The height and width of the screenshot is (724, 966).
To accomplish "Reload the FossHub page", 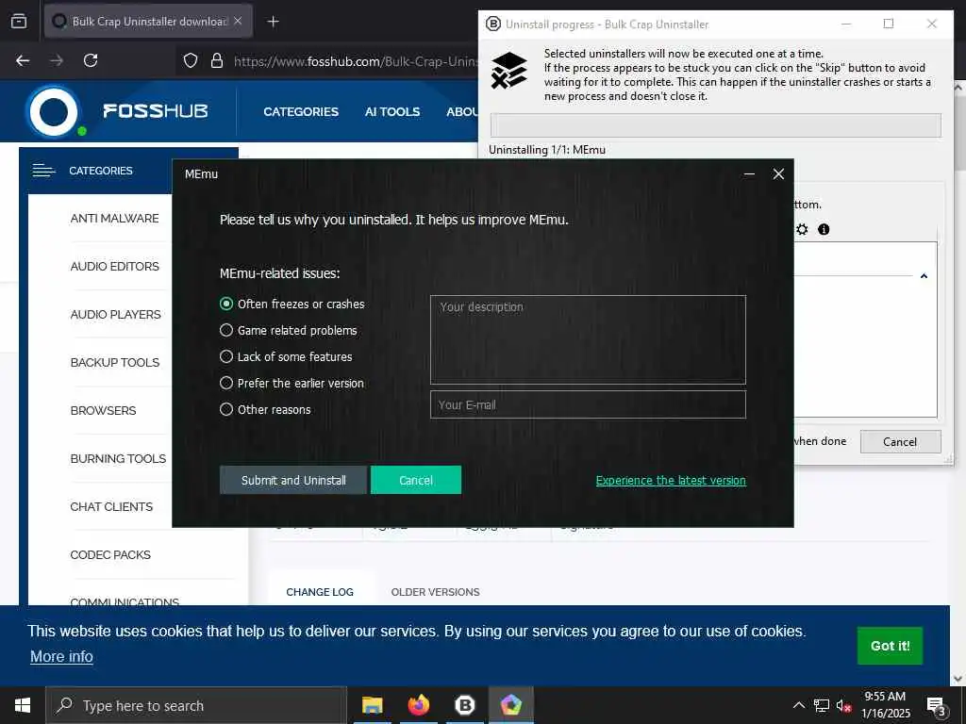I will click(91, 60).
